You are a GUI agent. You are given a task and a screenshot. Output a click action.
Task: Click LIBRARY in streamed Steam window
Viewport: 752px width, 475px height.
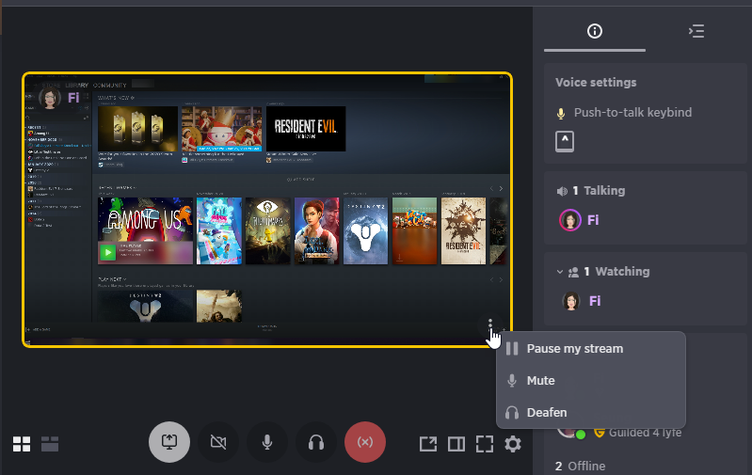pos(77,86)
